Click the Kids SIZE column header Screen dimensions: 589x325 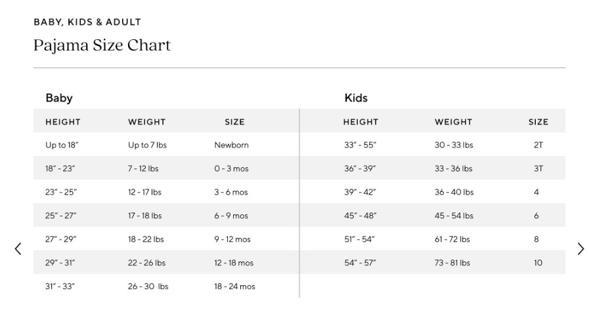click(x=538, y=122)
